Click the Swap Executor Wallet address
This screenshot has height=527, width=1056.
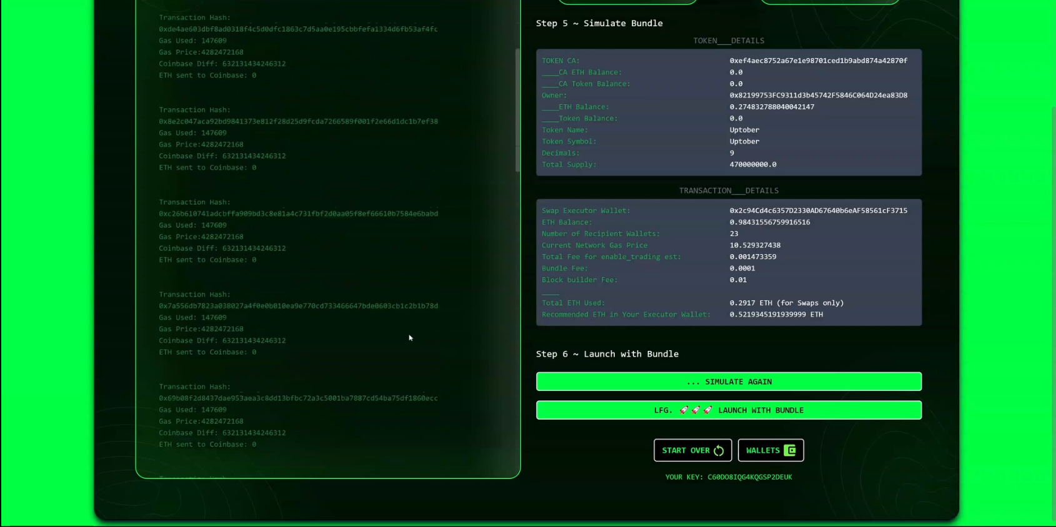(818, 211)
